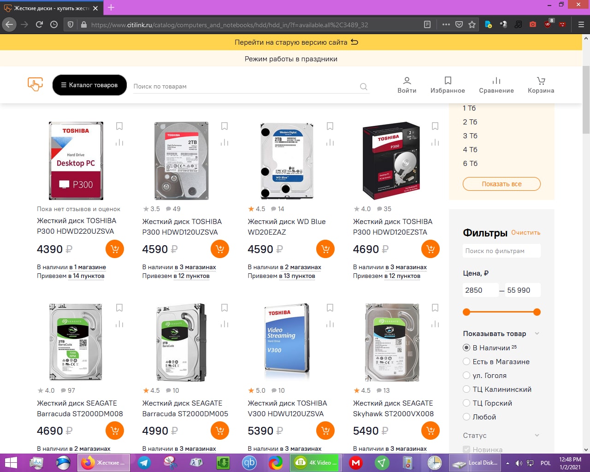Open Telegram from taskbar
The height and width of the screenshot is (472, 590).
click(144, 463)
